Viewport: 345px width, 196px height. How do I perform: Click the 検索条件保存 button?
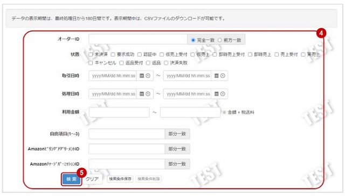[120, 179]
